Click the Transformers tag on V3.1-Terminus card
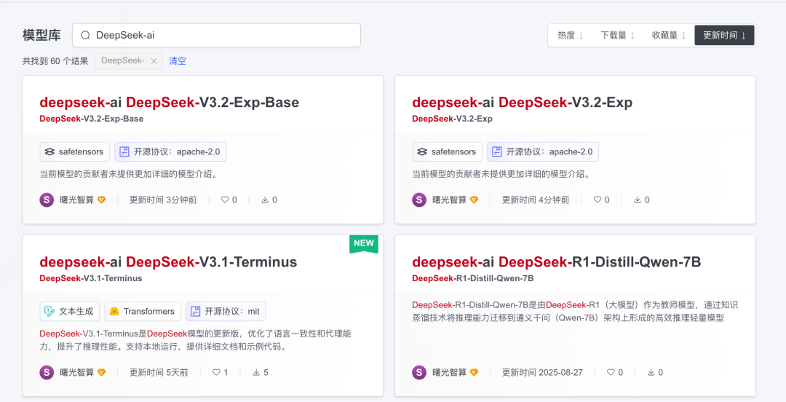This screenshot has height=402, width=786. pos(142,311)
